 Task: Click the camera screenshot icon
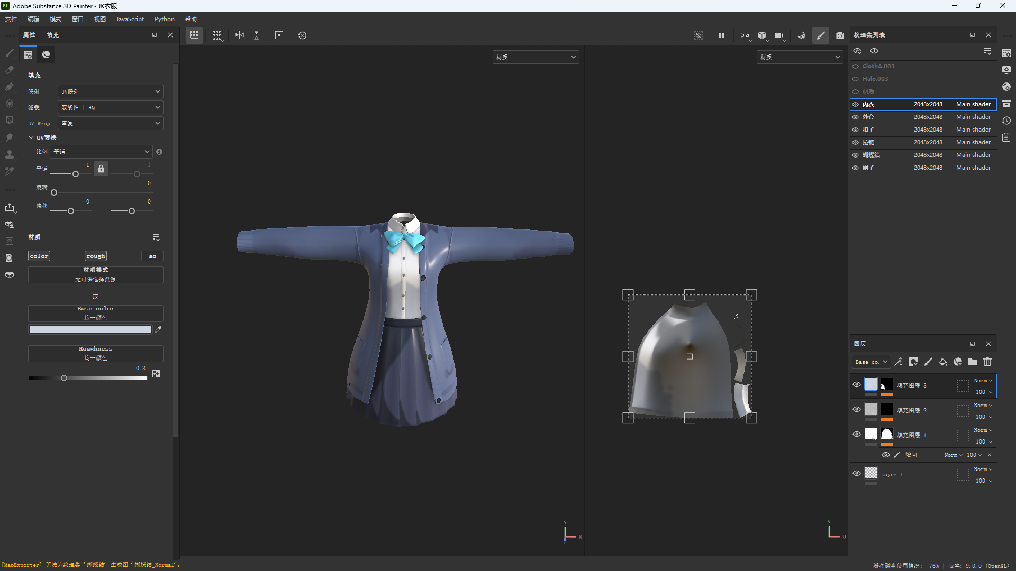click(840, 35)
